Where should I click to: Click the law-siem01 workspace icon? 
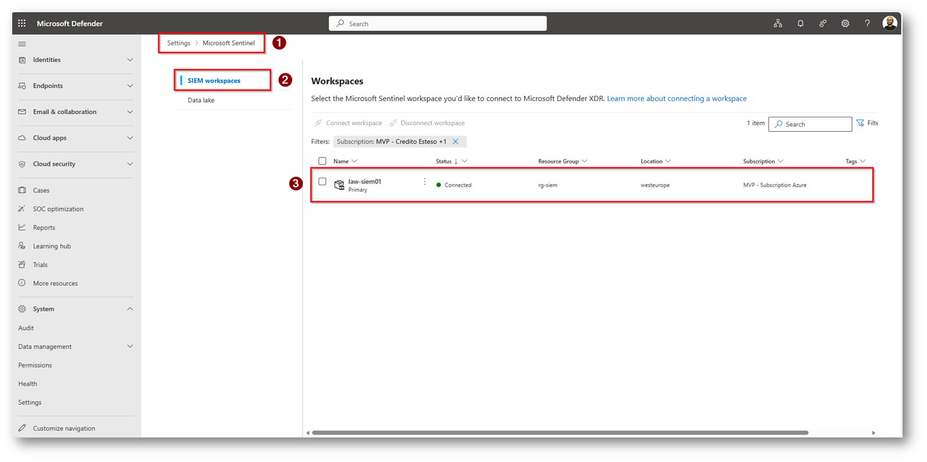click(339, 185)
